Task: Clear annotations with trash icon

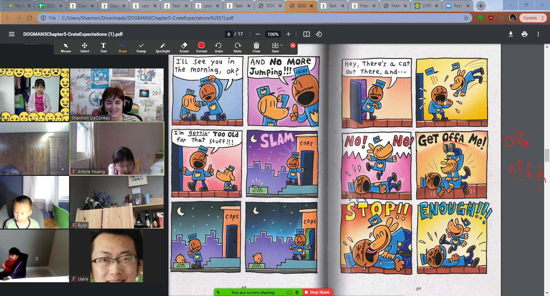Action: click(x=256, y=47)
